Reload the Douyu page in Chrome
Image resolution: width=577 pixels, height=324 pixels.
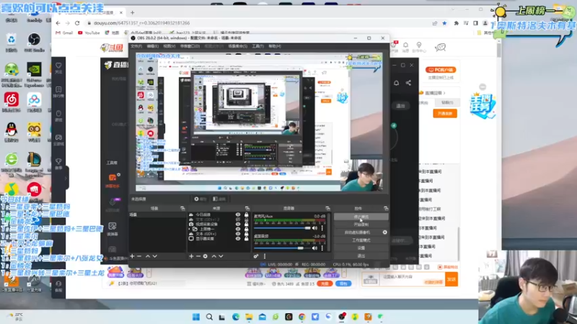tap(77, 23)
